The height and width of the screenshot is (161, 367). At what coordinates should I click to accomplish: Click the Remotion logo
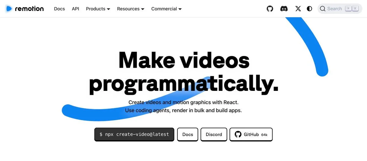[25, 9]
